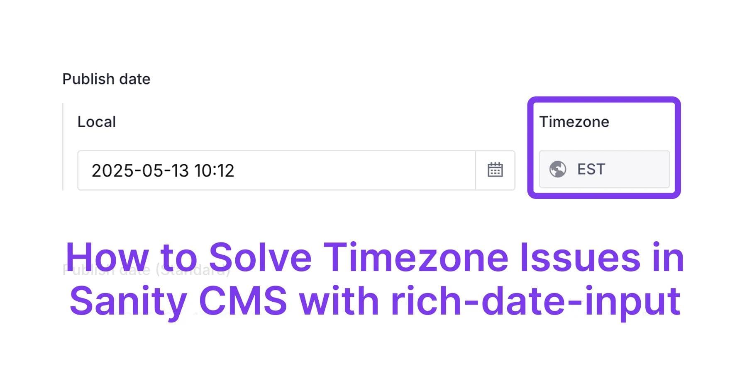The height and width of the screenshot is (390, 747).
Task: Click the Publish date field label
Action: [x=106, y=78]
